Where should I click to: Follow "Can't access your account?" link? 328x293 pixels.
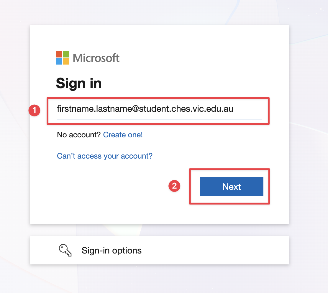pyautogui.click(x=105, y=156)
